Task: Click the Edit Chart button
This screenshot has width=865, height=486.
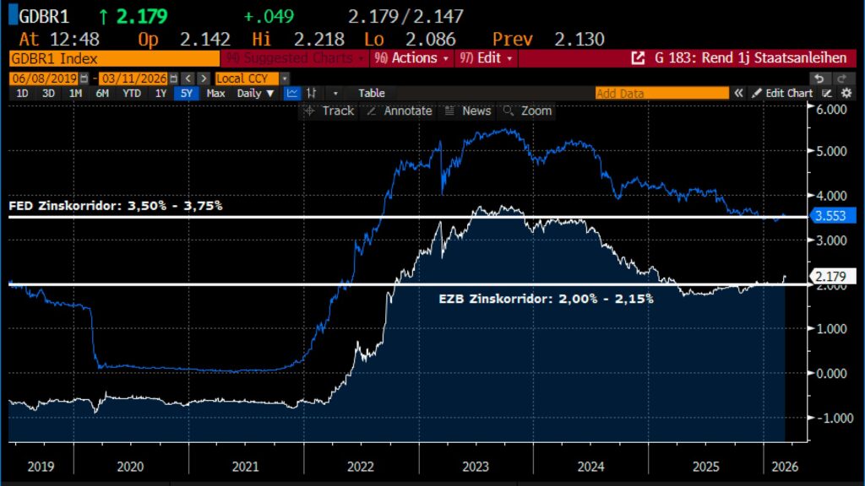Action: coord(782,94)
